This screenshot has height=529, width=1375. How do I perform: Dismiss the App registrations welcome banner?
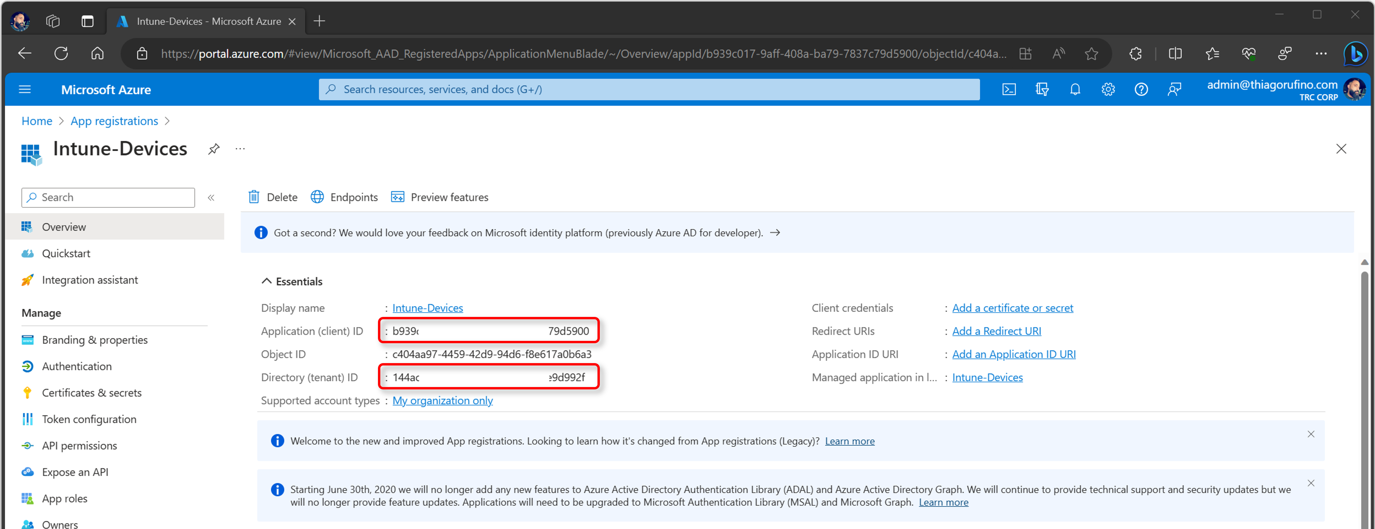[x=1311, y=434]
